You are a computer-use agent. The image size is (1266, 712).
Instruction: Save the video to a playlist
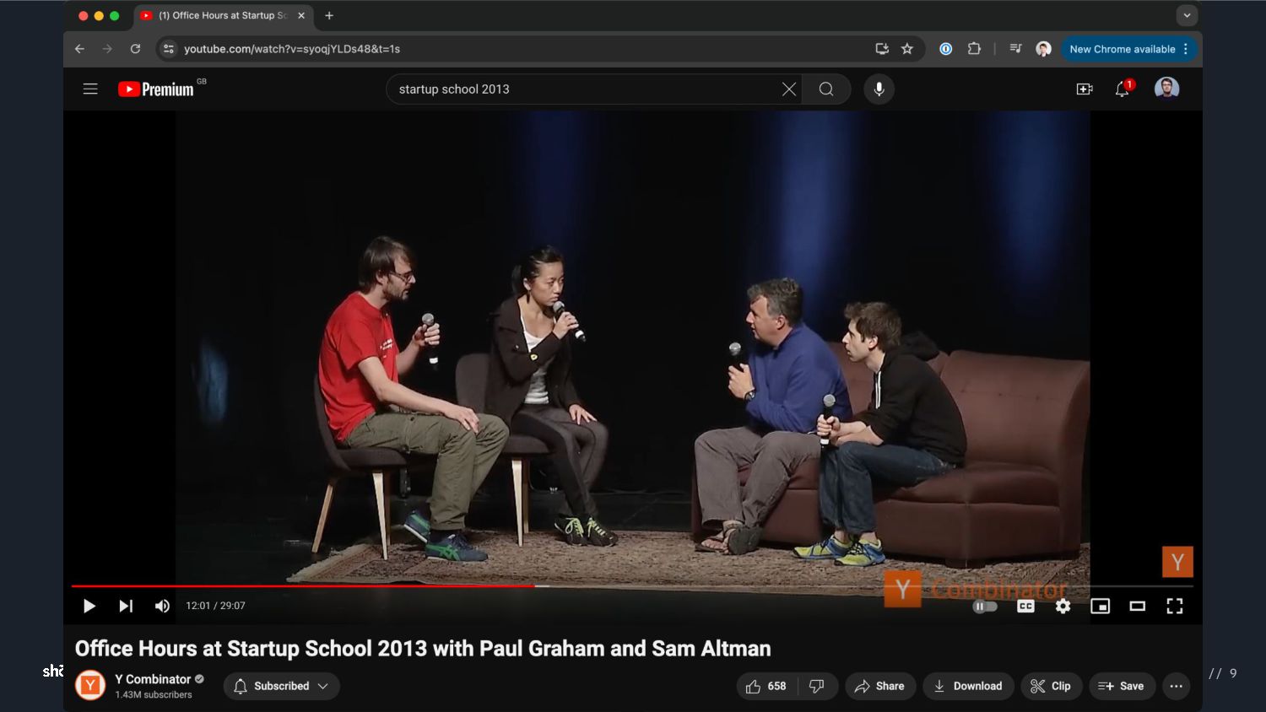[x=1122, y=686]
